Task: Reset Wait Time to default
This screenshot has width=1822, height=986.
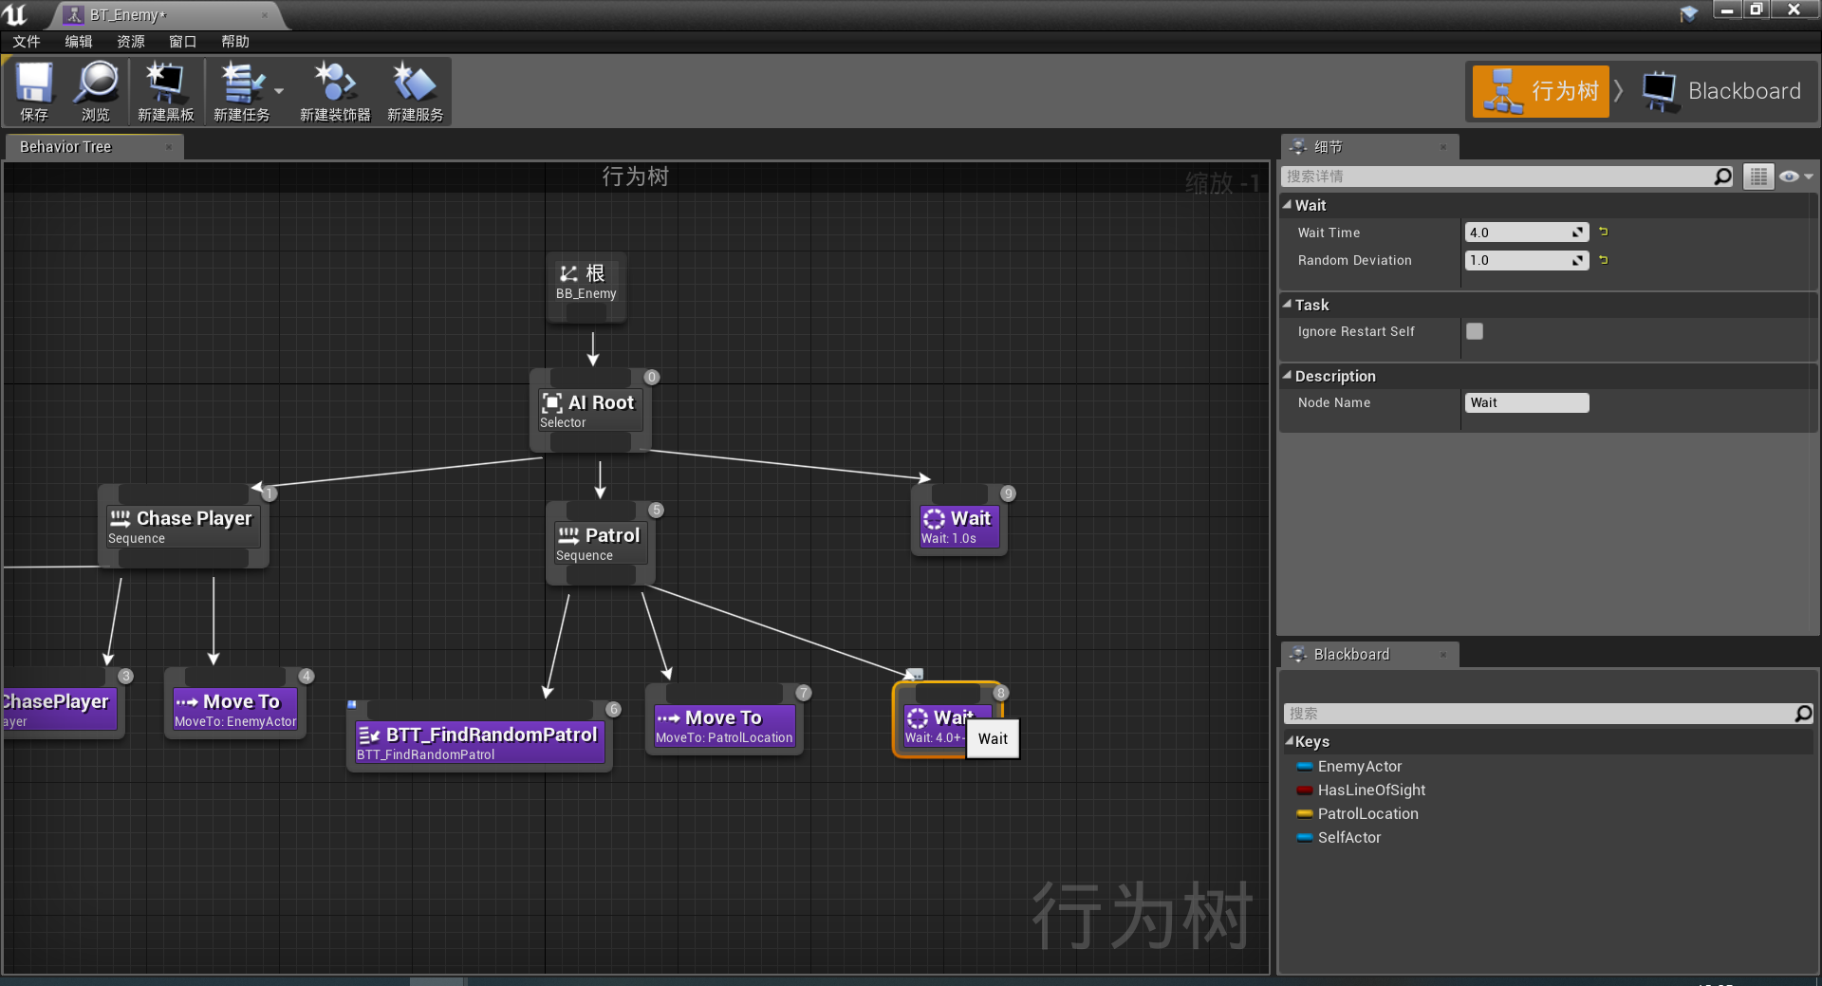Action: coord(1603,232)
